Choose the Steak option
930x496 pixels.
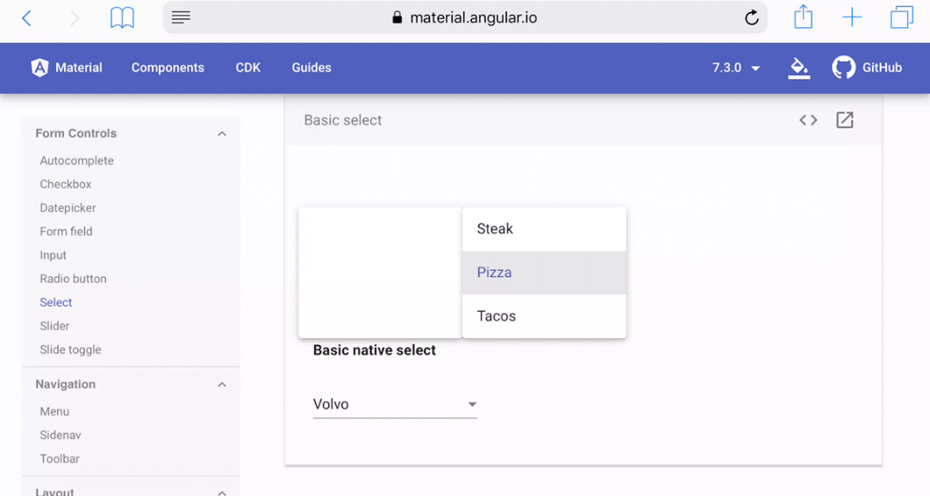pyautogui.click(x=544, y=229)
